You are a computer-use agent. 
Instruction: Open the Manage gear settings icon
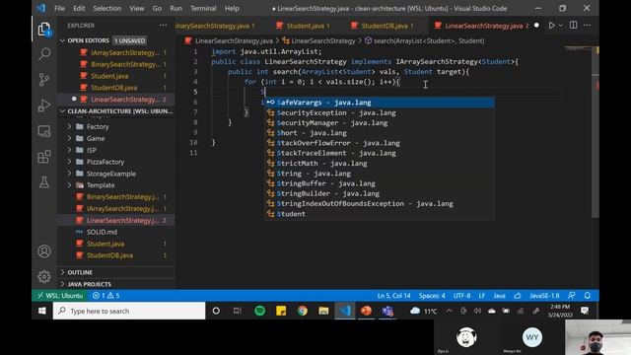pos(44,276)
